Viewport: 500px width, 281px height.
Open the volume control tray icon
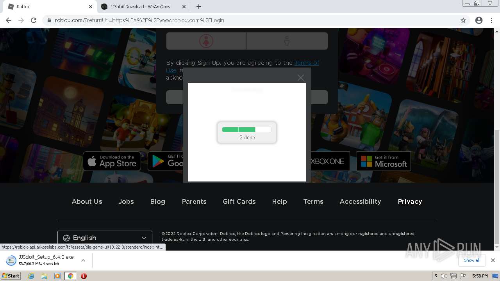(x=444, y=276)
